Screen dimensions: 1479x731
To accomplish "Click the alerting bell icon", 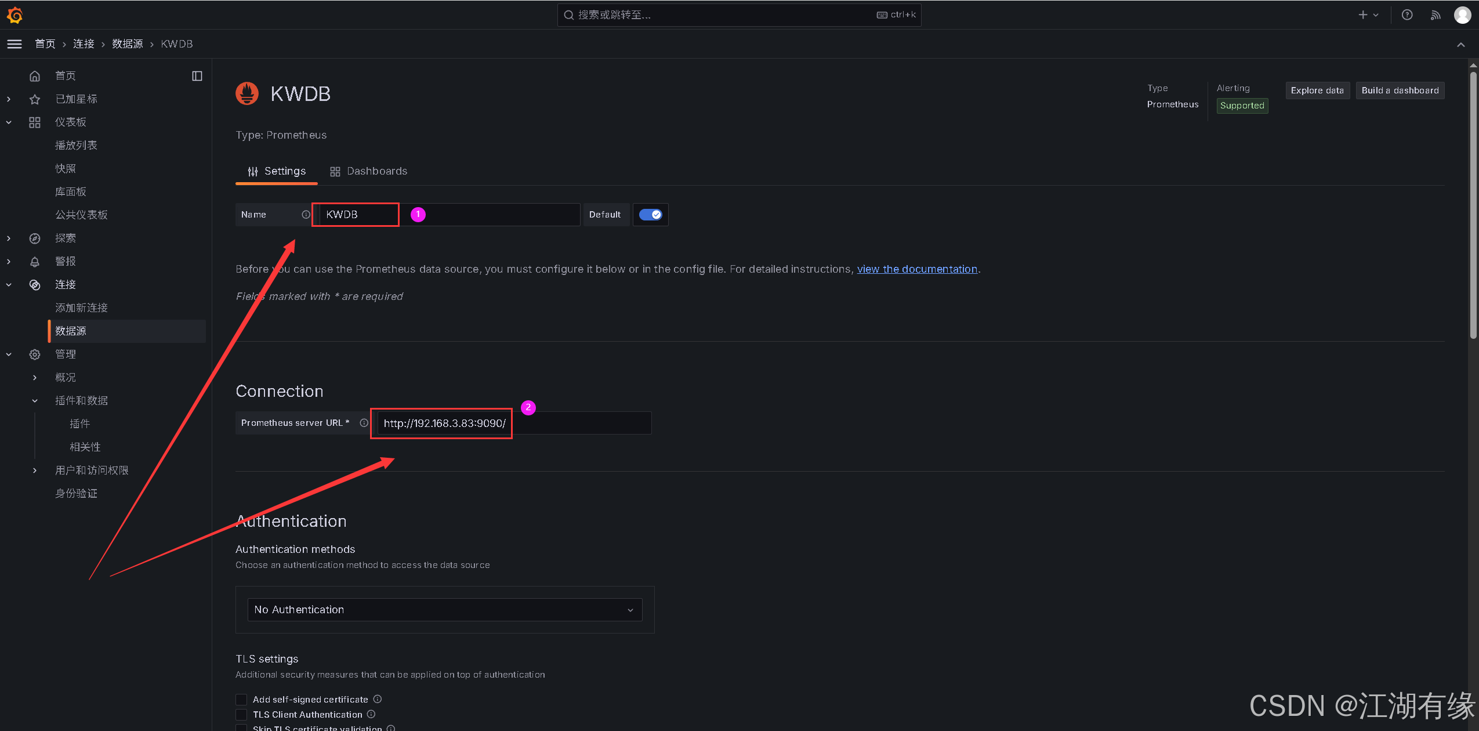I will 35,262.
